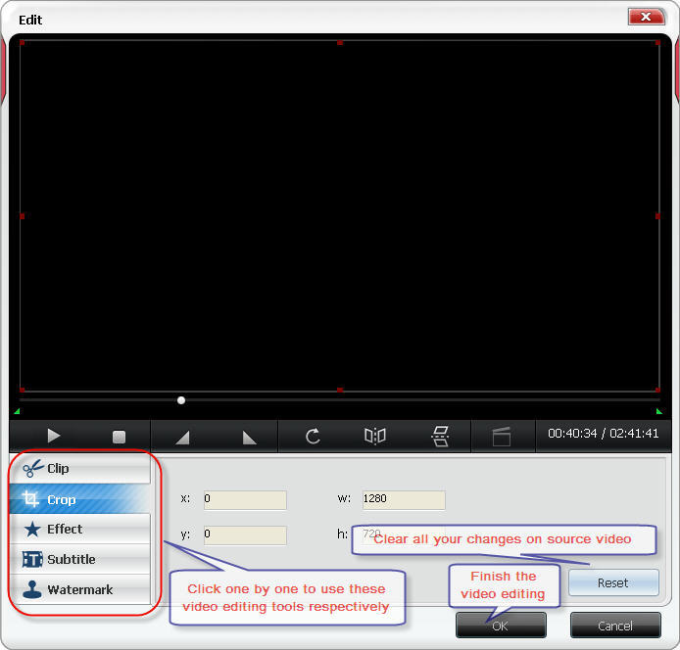Cancel the video editing dialog
The image size is (680, 650).
tap(615, 626)
